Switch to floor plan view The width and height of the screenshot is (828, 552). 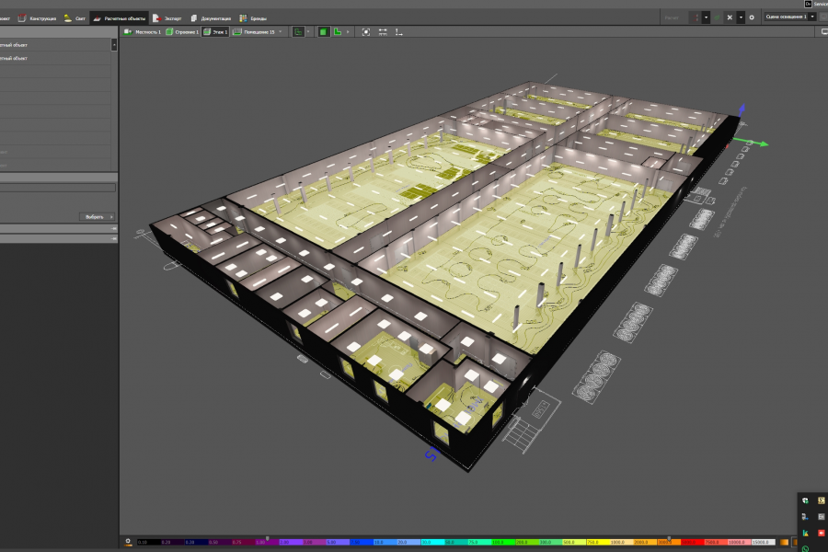click(298, 32)
